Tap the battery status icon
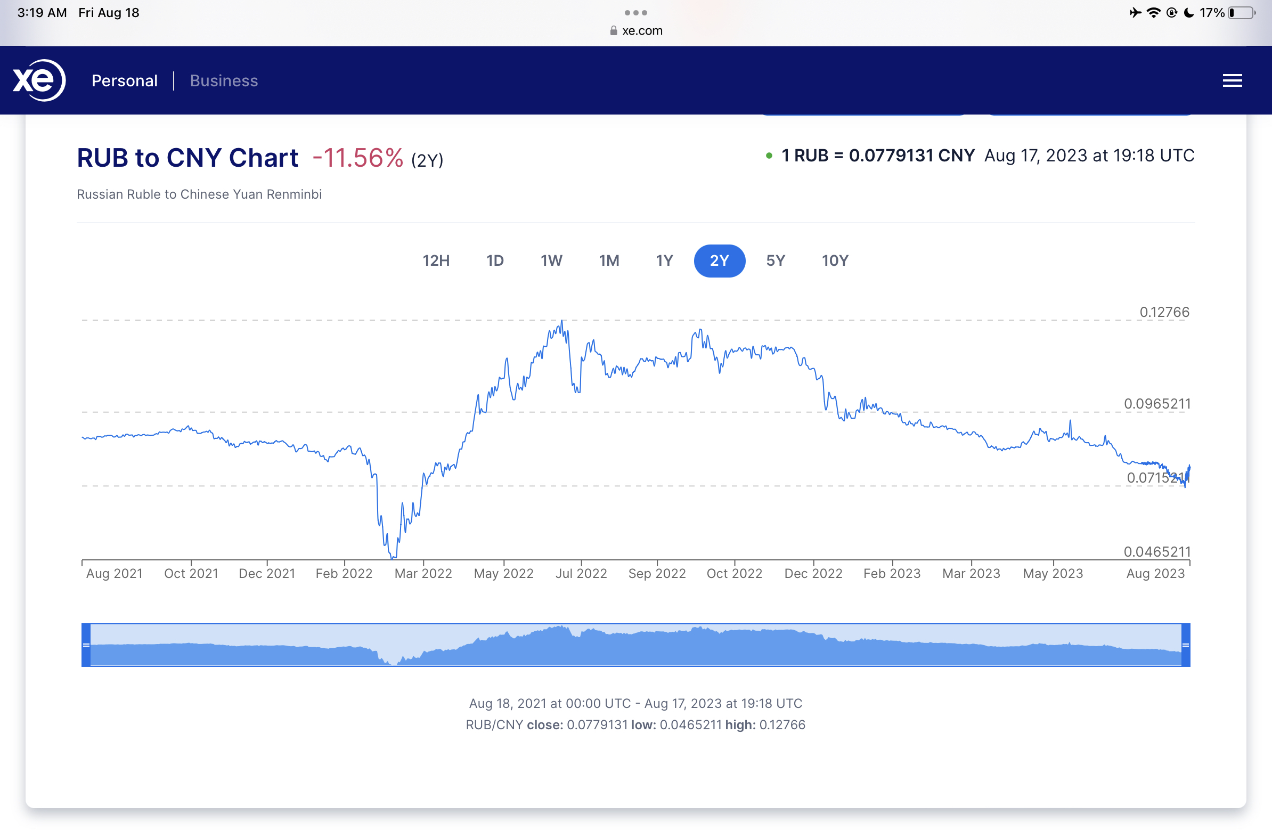 pyautogui.click(x=1241, y=12)
